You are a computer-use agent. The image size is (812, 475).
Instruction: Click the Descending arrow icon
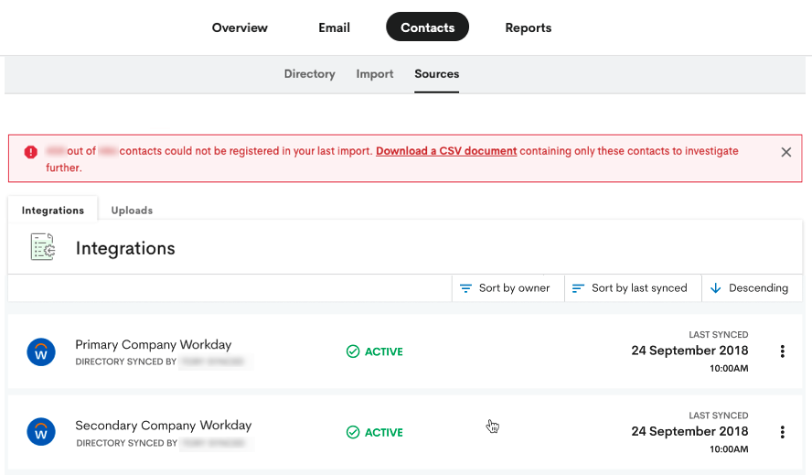pos(716,288)
